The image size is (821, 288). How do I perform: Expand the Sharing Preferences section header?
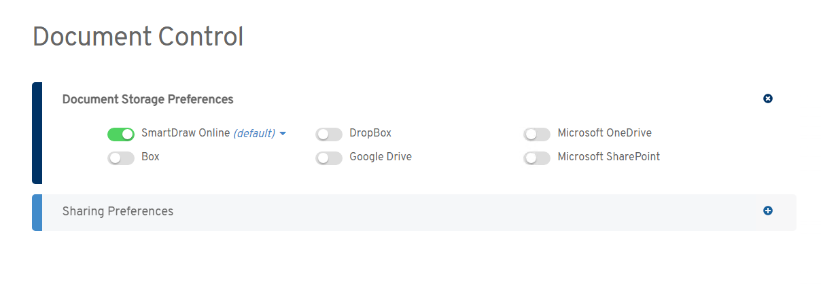[x=118, y=211]
